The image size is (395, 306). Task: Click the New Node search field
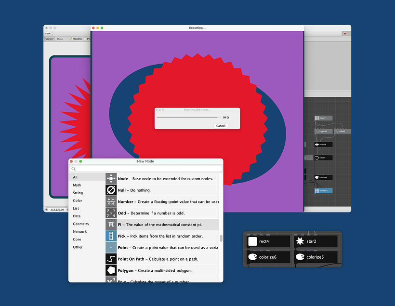pos(146,169)
